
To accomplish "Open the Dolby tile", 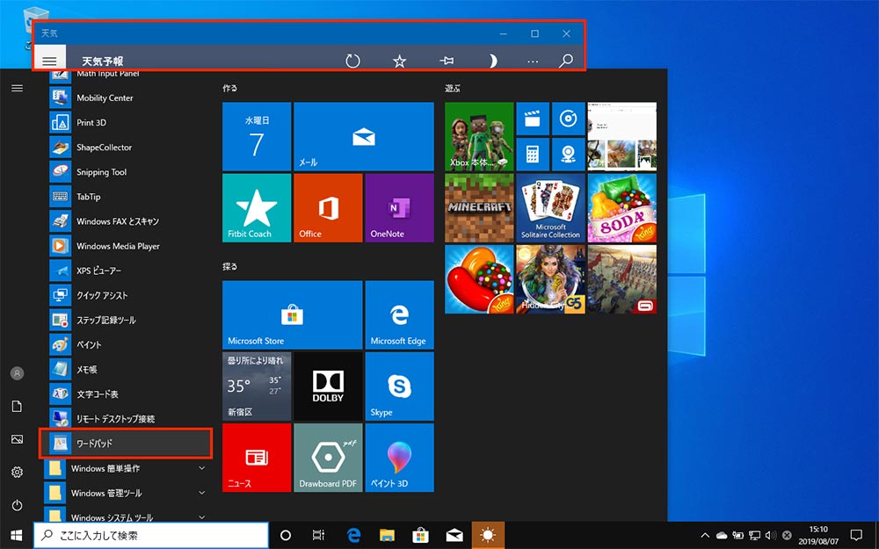I will click(x=328, y=386).
